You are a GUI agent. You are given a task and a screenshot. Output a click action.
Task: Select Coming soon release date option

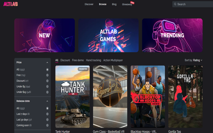pos(47,125)
